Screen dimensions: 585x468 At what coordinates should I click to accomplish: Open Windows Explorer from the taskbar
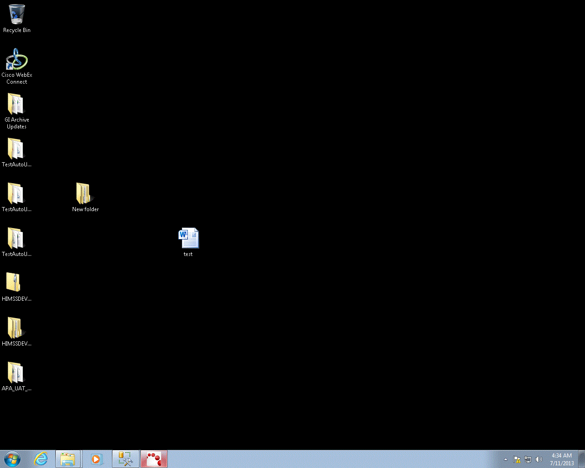[68, 459]
